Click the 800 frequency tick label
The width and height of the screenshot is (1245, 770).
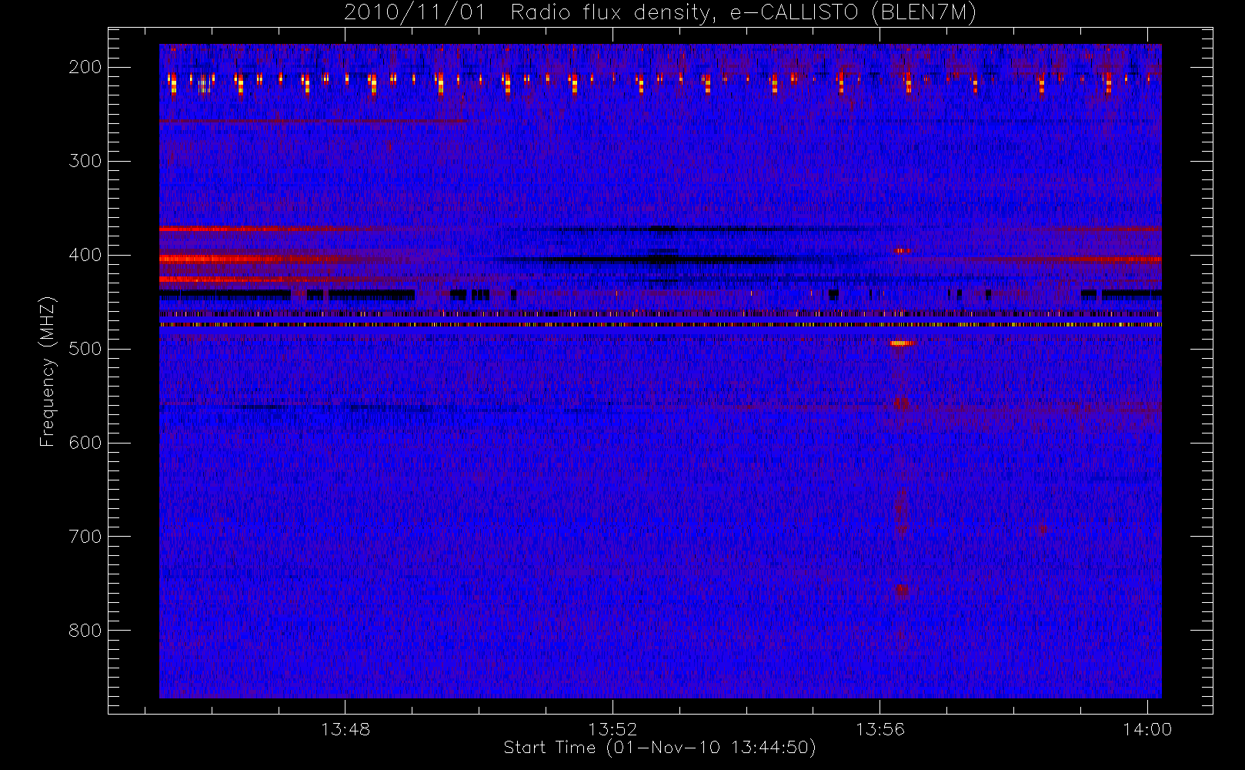click(85, 631)
